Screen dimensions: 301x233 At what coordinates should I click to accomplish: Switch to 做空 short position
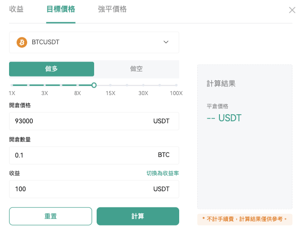(136, 69)
